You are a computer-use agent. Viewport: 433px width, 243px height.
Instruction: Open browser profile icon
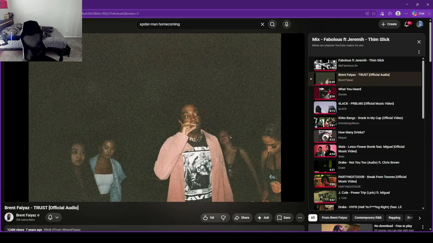click(x=398, y=13)
